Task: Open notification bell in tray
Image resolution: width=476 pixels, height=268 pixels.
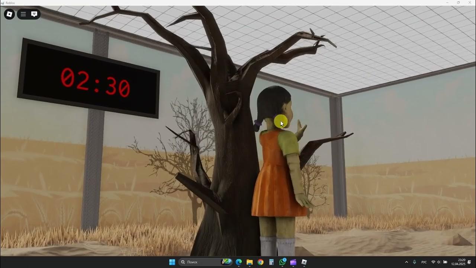Action: coord(470,262)
